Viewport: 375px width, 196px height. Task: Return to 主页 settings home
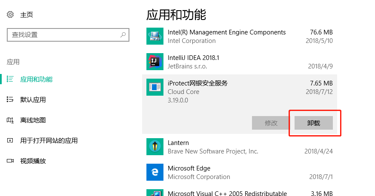click(x=26, y=14)
